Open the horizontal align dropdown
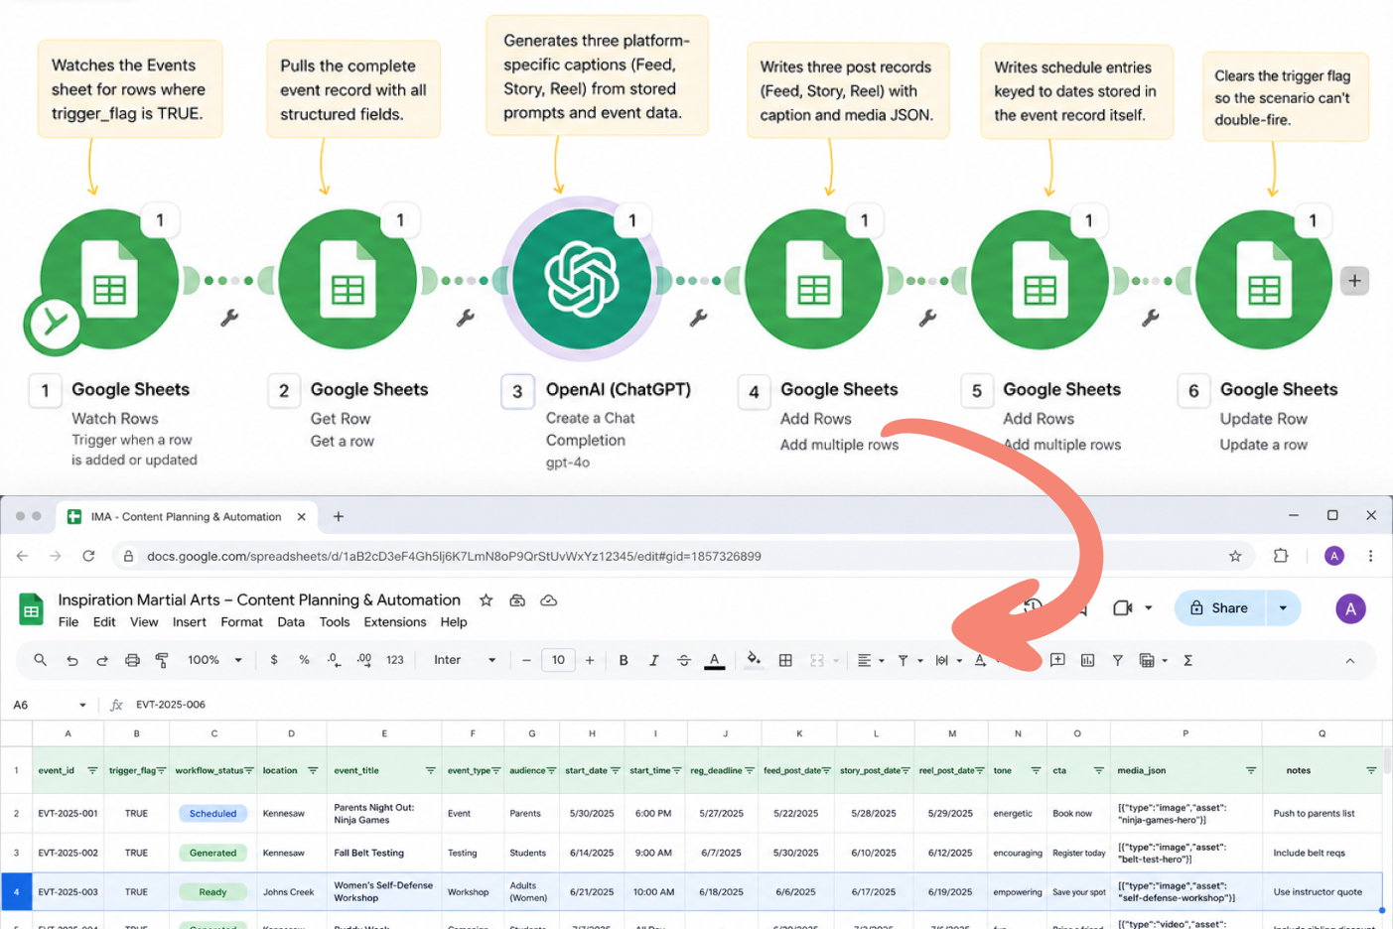This screenshot has height=929, width=1393. tap(871, 660)
